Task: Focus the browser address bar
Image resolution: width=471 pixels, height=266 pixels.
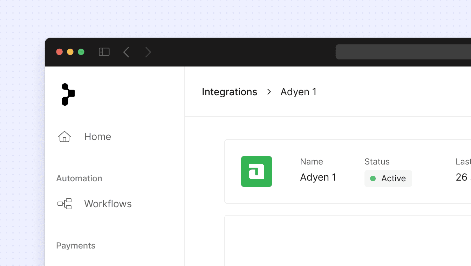Action: 403,52
